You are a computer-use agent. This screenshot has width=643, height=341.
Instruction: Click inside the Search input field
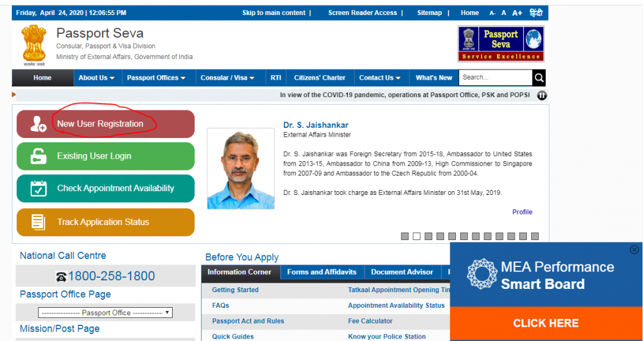pyautogui.click(x=495, y=78)
